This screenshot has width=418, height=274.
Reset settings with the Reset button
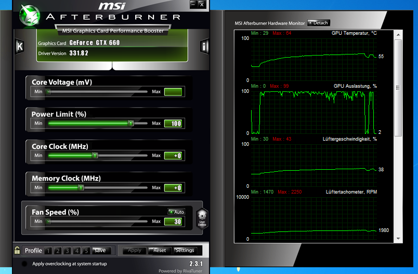(160, 250)
